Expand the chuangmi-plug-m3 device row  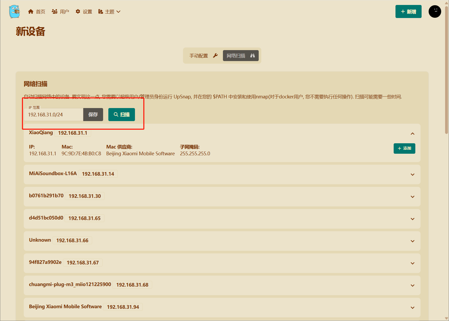[412, 286]
